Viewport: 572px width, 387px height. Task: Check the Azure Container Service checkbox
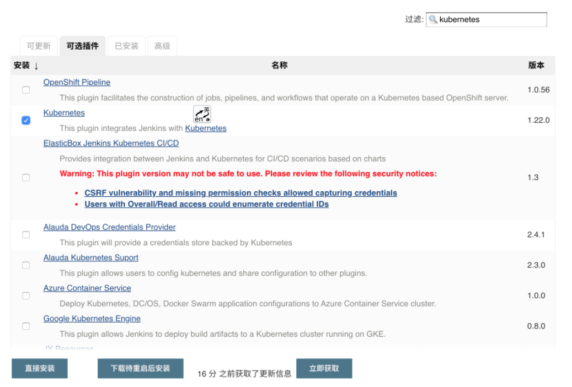coord(26,295)
